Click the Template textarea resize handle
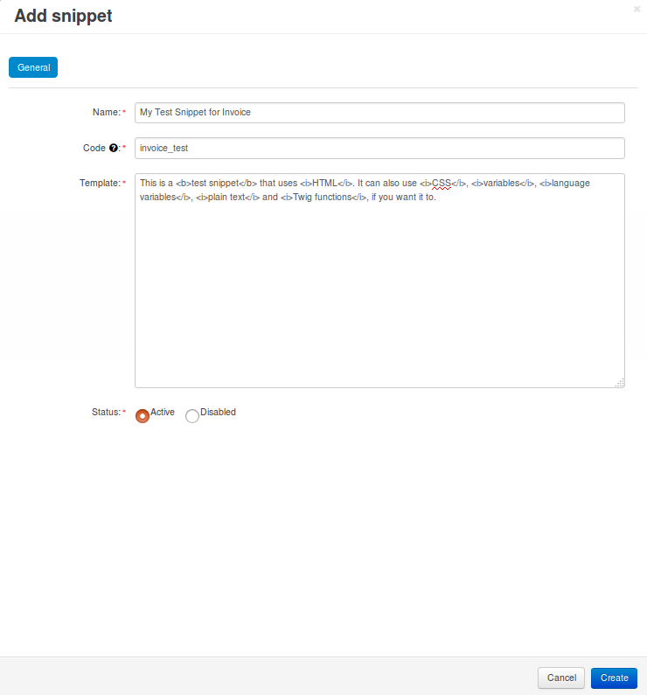The image size is (647, 695). tap(620, 383)
